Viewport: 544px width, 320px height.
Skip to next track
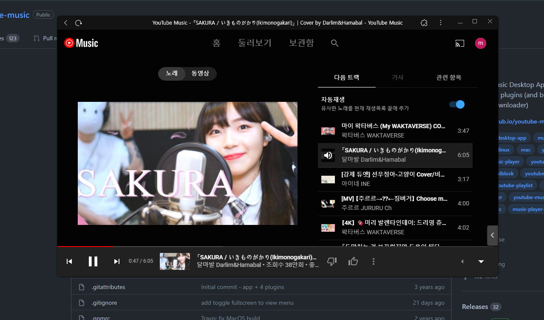pos(117,261)
